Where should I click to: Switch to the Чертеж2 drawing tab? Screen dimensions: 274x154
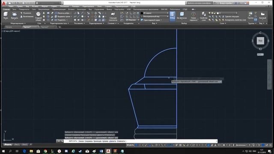click(45, 27)
